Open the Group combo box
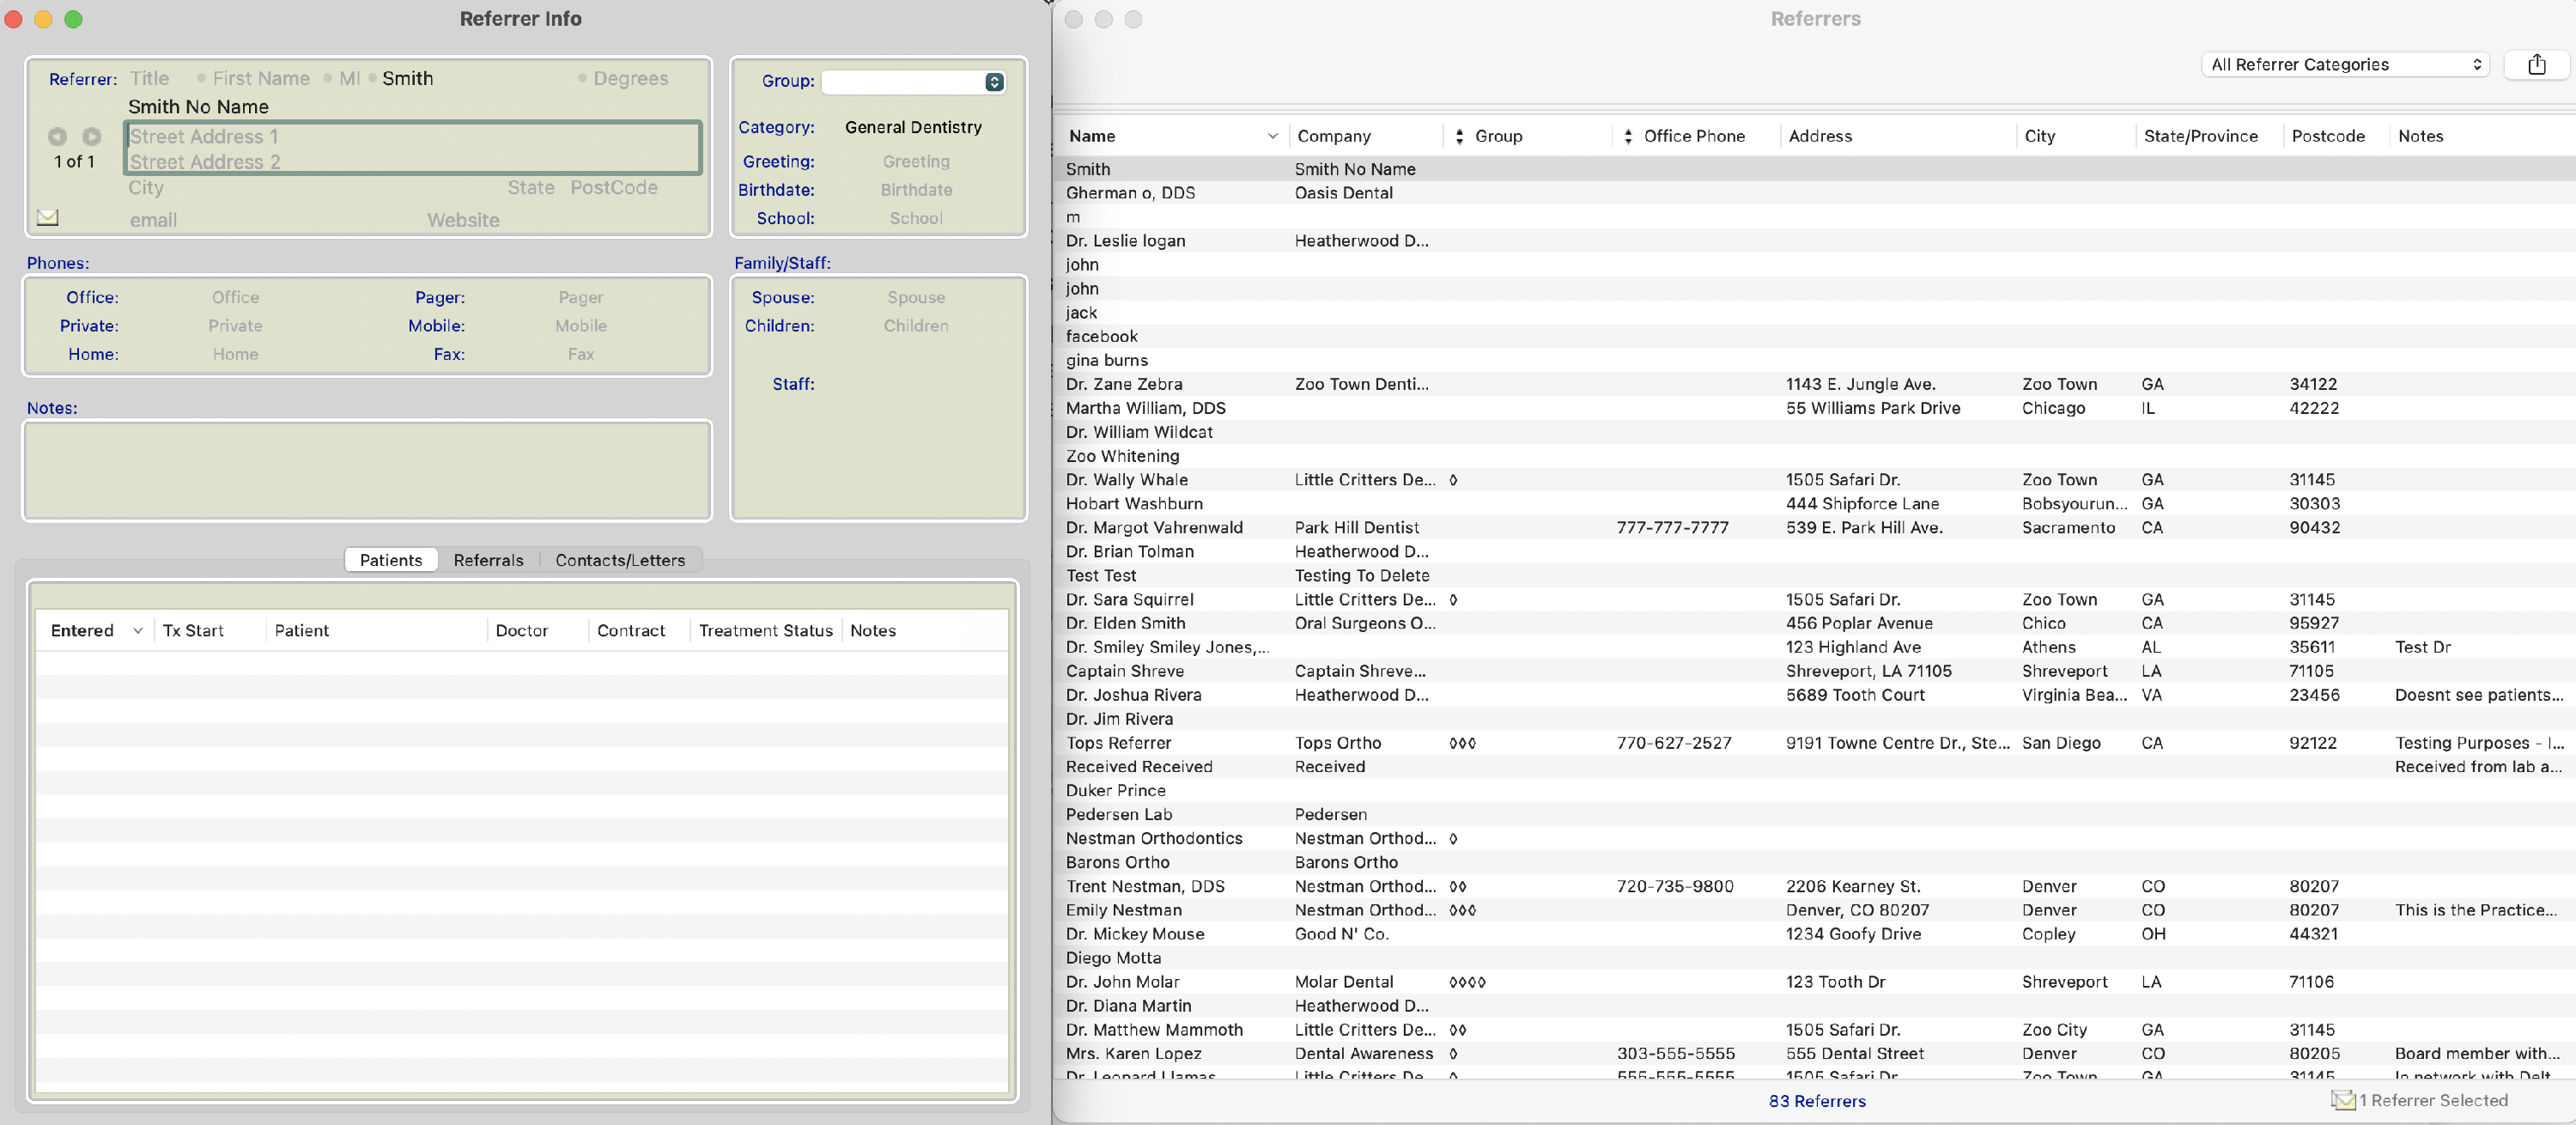Screen dimensions: 2576x1125 [x=994, y=82]
